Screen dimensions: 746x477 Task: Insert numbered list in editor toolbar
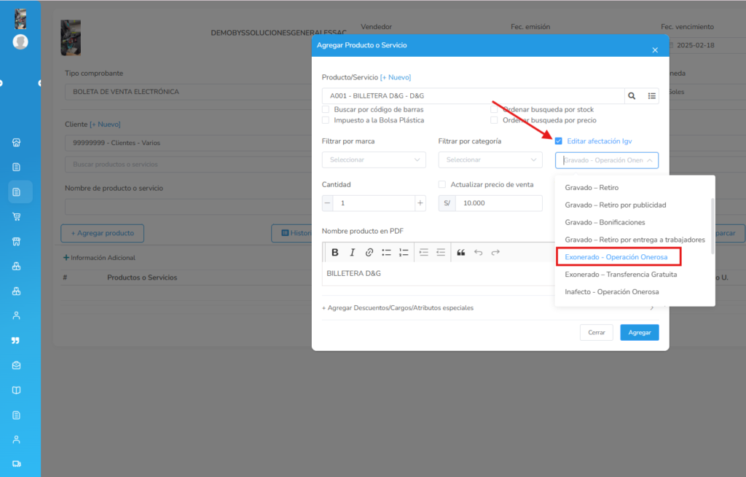tap(404, 253)
